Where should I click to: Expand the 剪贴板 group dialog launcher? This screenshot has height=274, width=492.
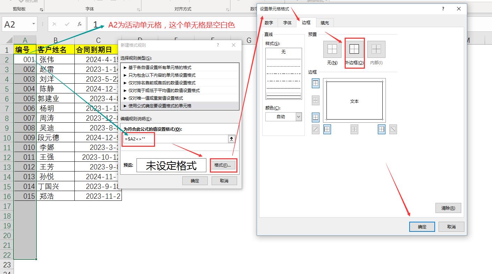pos(41,10)
